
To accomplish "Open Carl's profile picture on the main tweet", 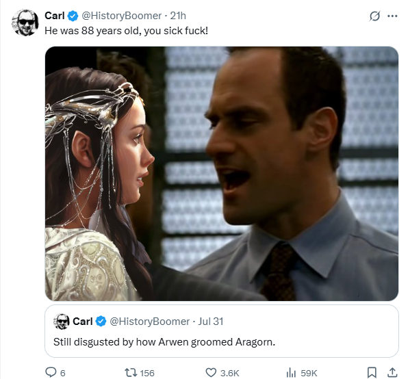I will click(25, 23).
